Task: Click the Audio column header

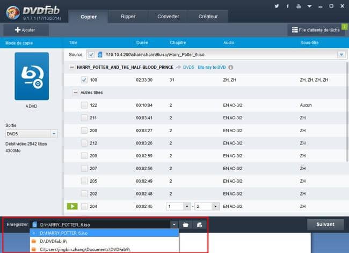Action: [229, 42]
